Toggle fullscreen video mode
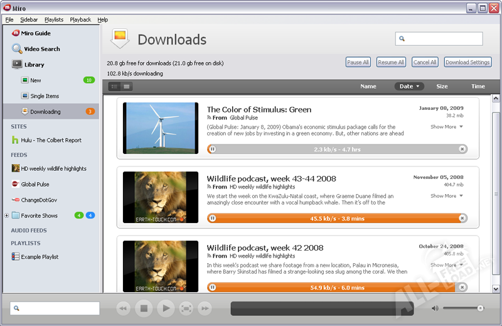Viewport: 502px width, 326px height. click(186, 308)
